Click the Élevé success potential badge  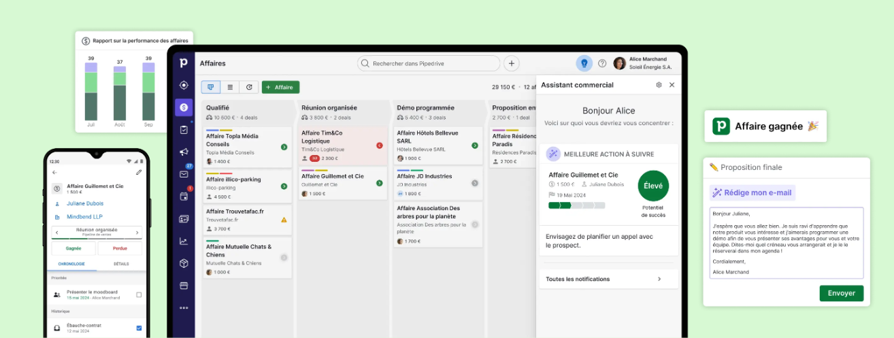tap(653, 186)
